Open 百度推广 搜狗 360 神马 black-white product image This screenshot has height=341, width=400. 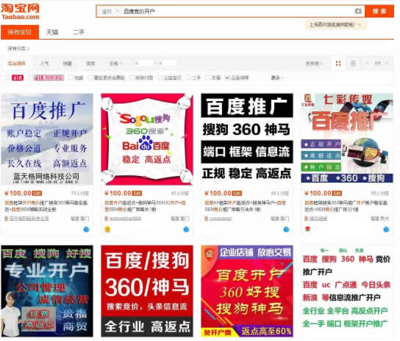pos(247,139)
